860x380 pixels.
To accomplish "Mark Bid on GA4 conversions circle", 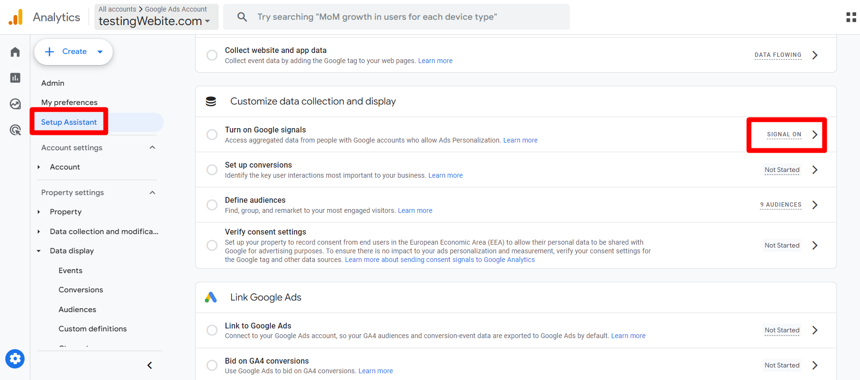I will [212, 365].
